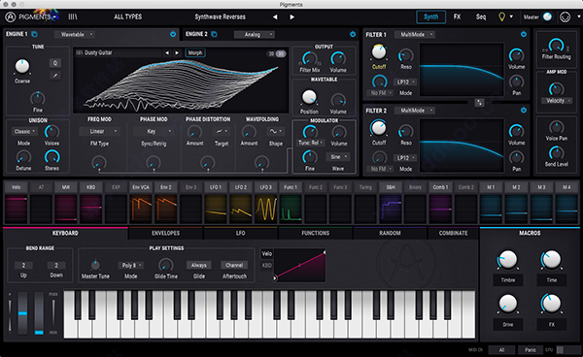583x357 pixels.
Task: Turn the Coarse tune knob
Action: (x=22, y=67)
